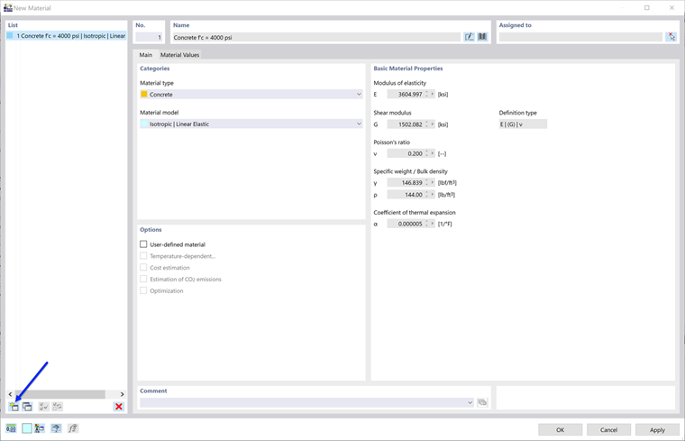Open the arrow menu next to bulk density ρ value
This screenshot has width=685, height=441.
point(433,195)
